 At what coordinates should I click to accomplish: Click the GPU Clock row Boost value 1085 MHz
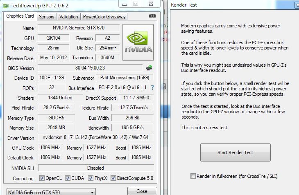click(x=141, y=148)
